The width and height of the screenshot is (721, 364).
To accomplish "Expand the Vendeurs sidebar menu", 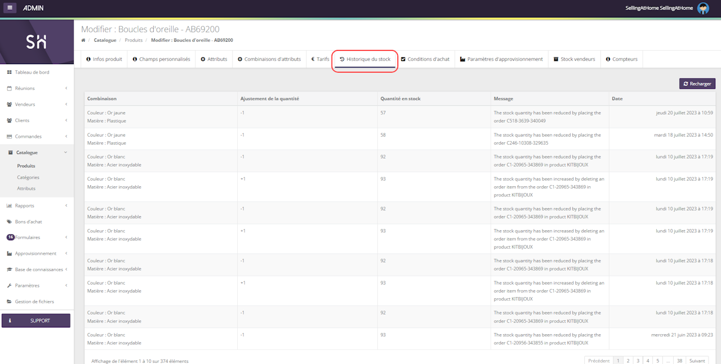I will (x=37, y=105).
